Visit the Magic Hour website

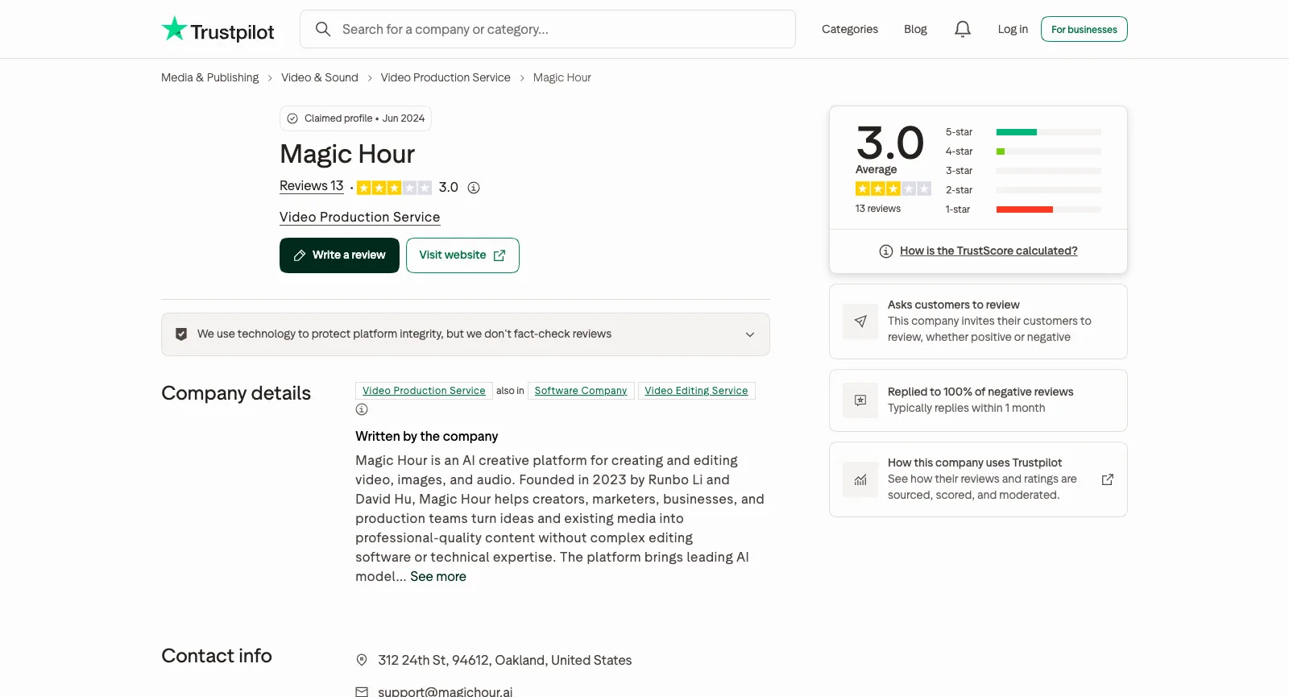point(462,255)
